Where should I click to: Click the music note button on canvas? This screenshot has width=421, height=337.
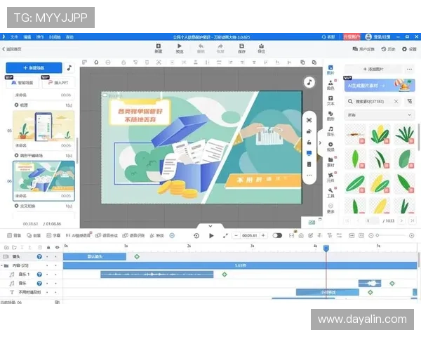[309, 82]
